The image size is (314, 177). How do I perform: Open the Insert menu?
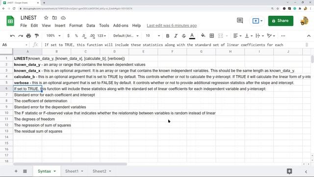[60, 26]
